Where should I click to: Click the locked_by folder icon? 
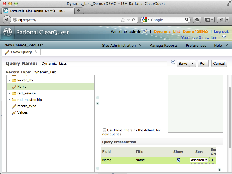tap(14, 80)
